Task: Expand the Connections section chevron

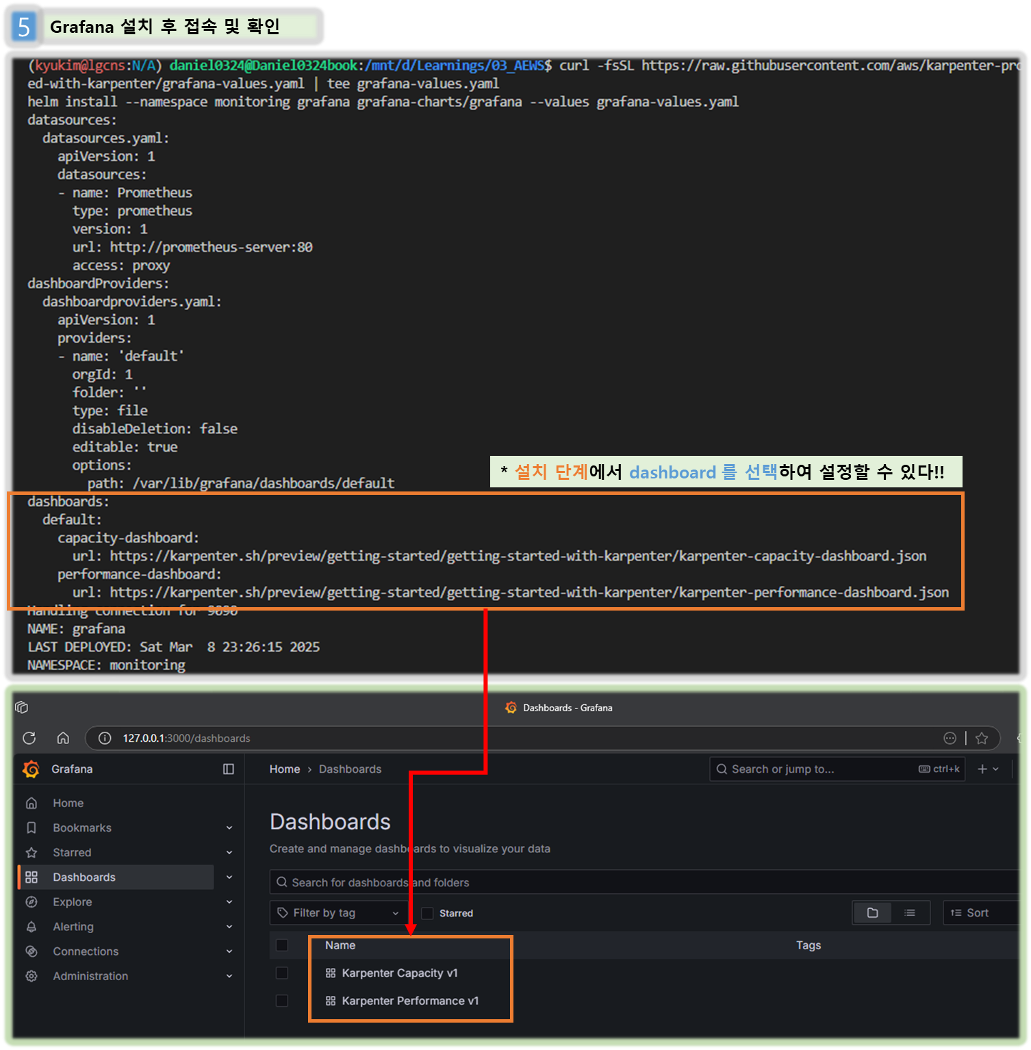Action: (x=229, y=951)
